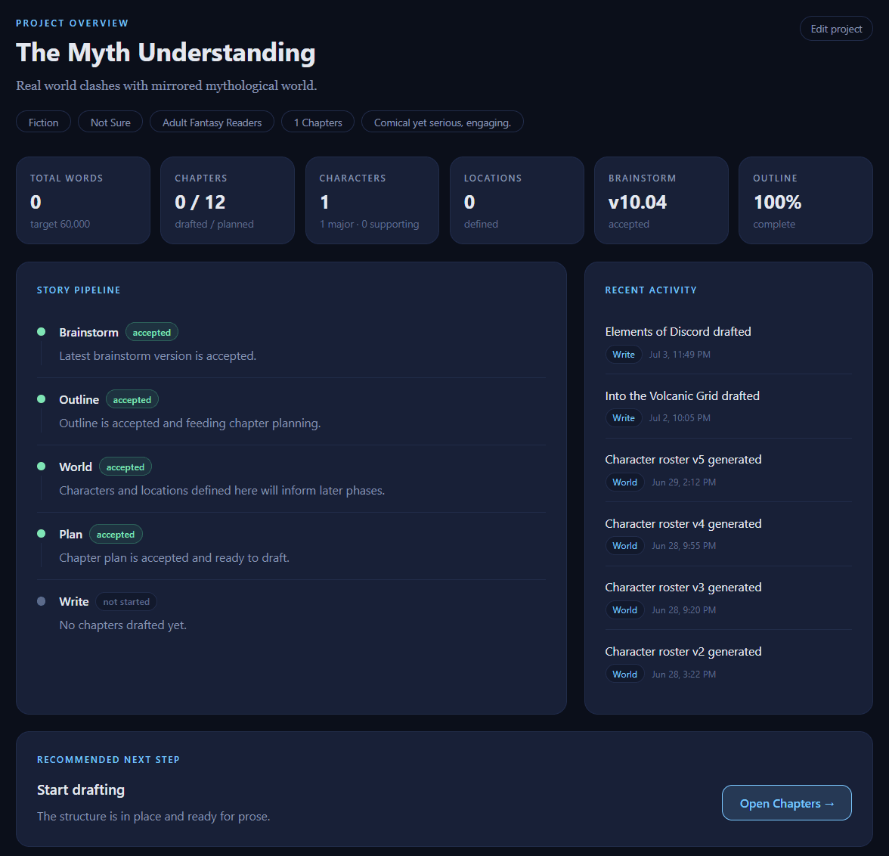Image resolution: width=889 pixels, height=856 pixels.
Task: Click the Not Sure tag pill
Action: (x=110, y=122)
